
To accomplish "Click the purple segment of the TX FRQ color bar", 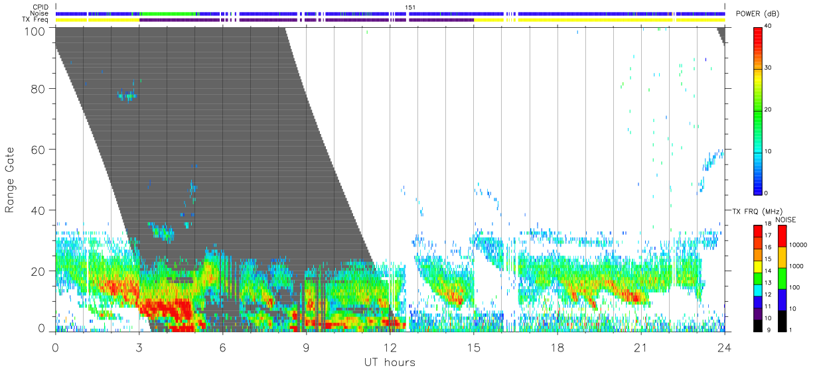I will coord(757,314).
